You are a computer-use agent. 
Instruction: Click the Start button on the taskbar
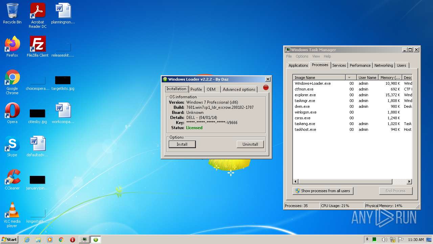(9, 239)
